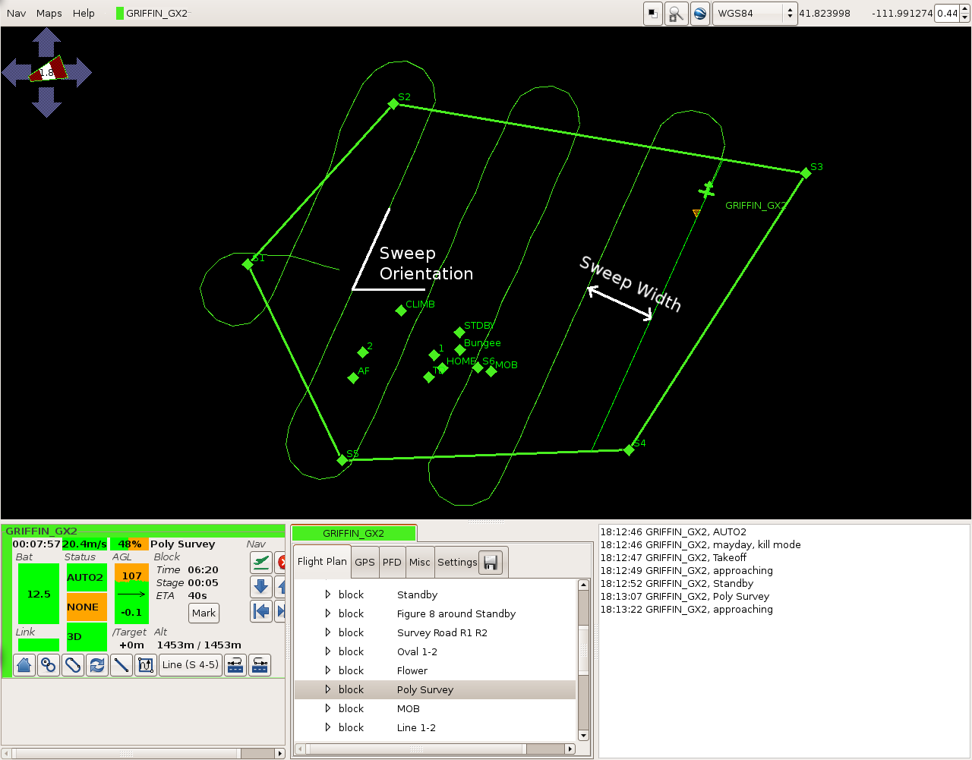
Task: Expand the MOB block row
Action: coord(328,708)
